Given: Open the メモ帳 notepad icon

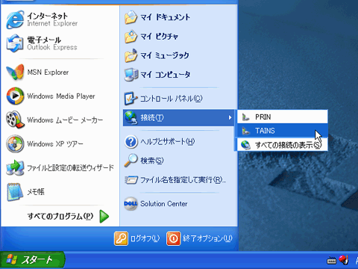Looking at the screenshot, I should (x=15, y=191).
